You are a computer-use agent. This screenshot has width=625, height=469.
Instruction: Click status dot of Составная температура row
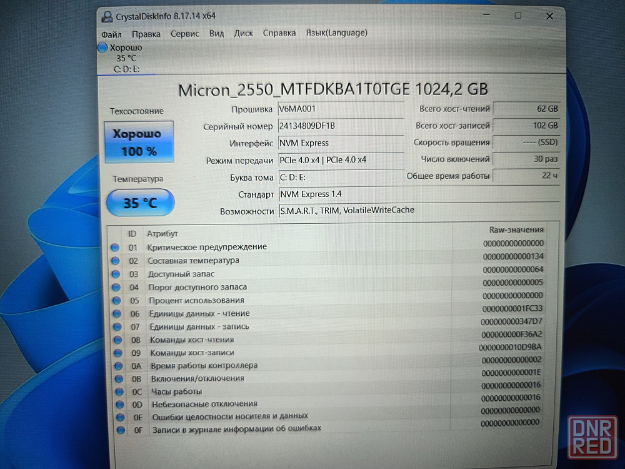[116, 261]
